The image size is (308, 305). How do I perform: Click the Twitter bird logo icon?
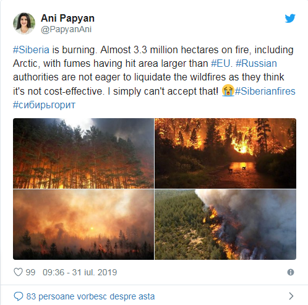tap(290, 19)
